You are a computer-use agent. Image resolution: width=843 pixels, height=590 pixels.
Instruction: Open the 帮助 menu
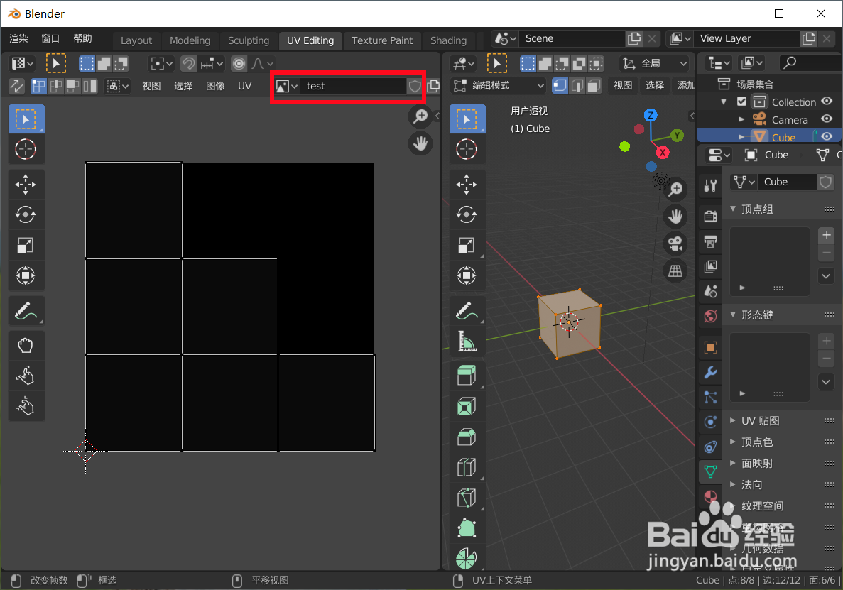click(83, 38)
